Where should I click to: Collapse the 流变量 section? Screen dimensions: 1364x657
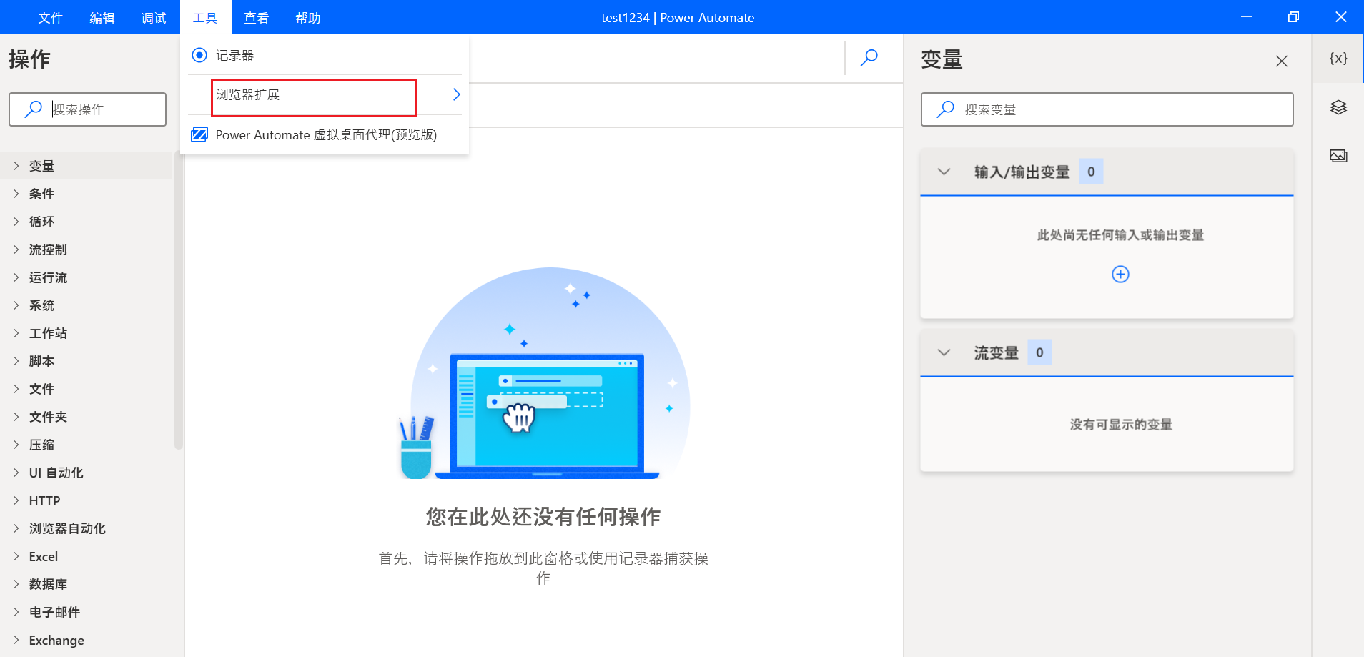[x=944, y=352]
